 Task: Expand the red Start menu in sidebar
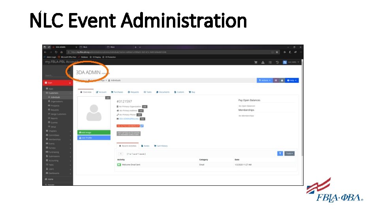click(x=58, y=83)
